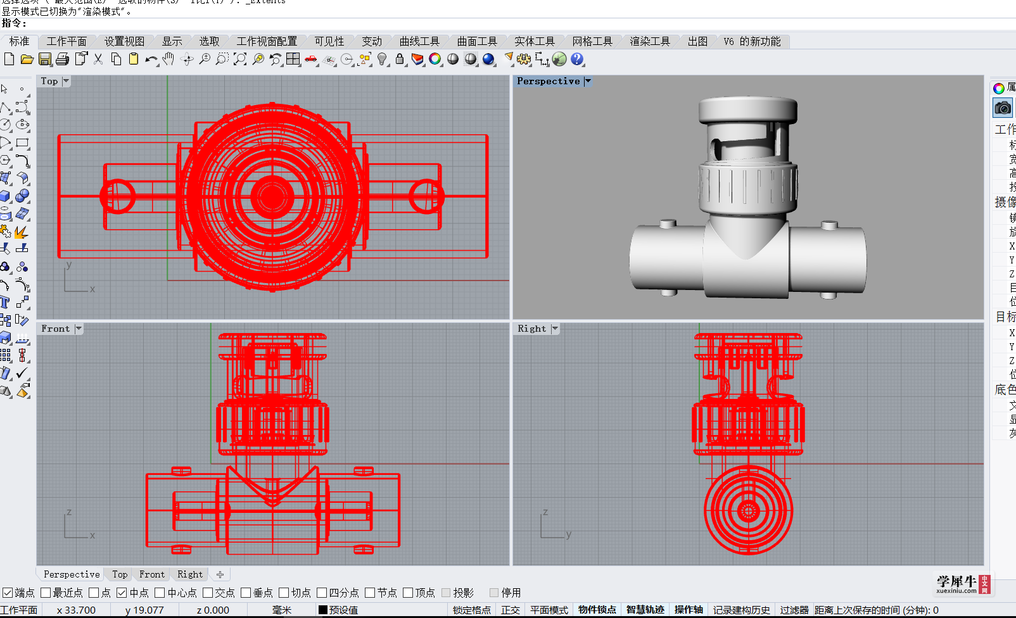Click the red car icon
The image size is (1016, 618).
tap(310, 59)
